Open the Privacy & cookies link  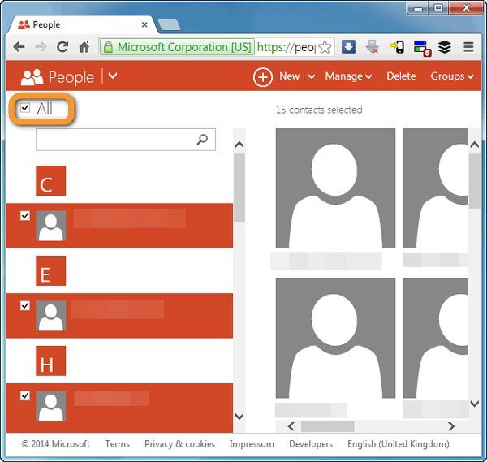tap(179, 444)
